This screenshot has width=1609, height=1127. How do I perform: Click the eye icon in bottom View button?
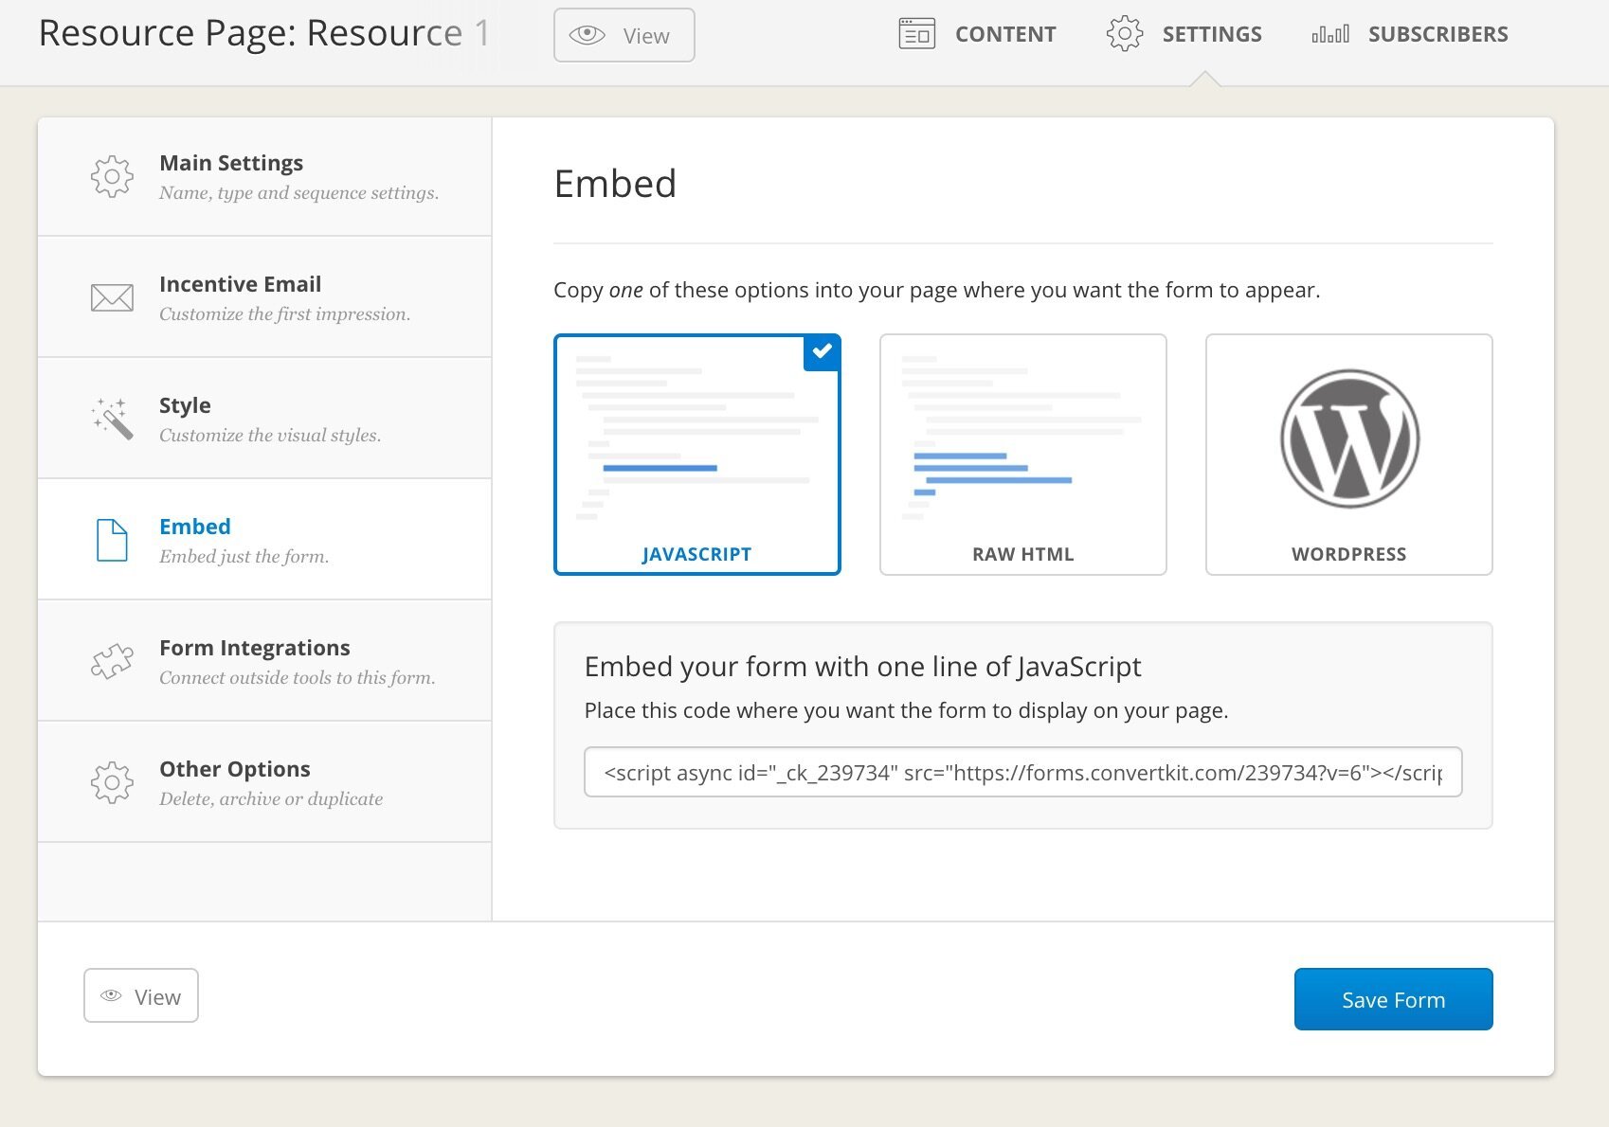point(111,995)
